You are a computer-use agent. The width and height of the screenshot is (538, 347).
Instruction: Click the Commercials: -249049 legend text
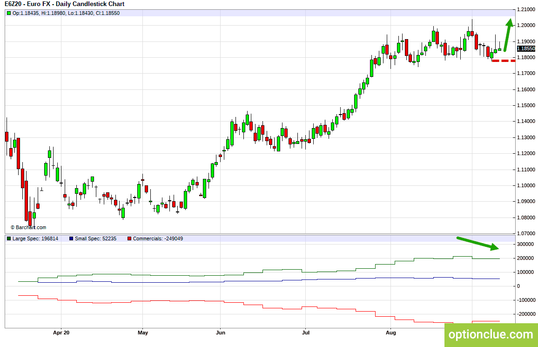pos(158,238)
